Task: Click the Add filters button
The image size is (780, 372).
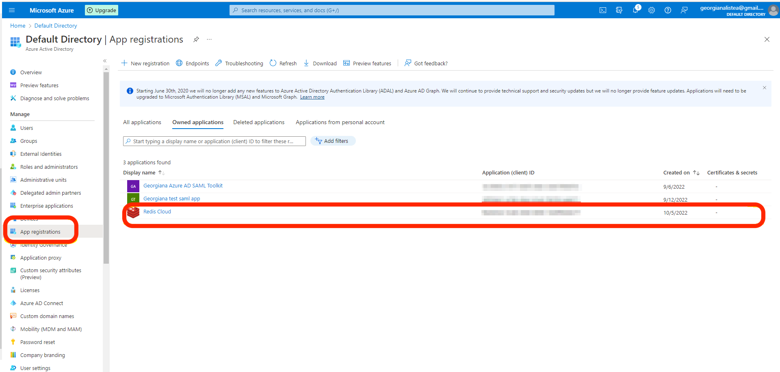Action: (x=332, y=141)
